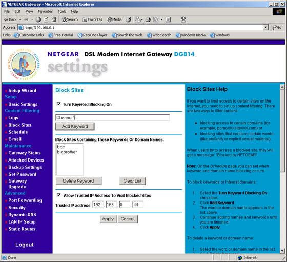The image size is (287, 262).
Task: Open the RealOne Player link shortcut
Action: click(x=92, y=35)
